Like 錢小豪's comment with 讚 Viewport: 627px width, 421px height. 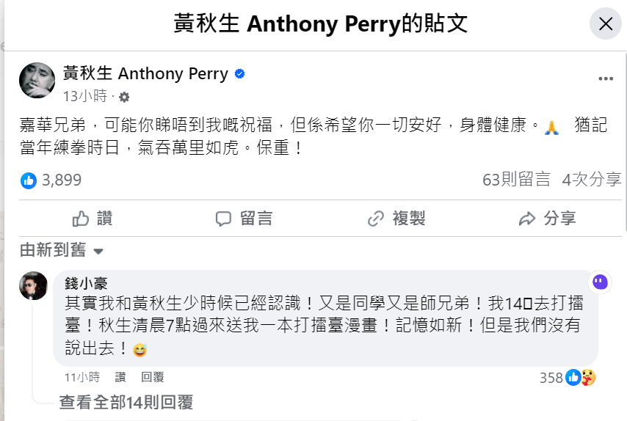point(120,377)
